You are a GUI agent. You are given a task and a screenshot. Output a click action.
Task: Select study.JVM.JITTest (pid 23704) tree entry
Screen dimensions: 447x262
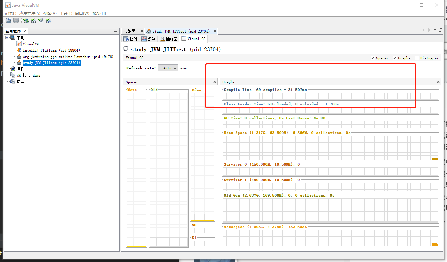coord(52,63)
